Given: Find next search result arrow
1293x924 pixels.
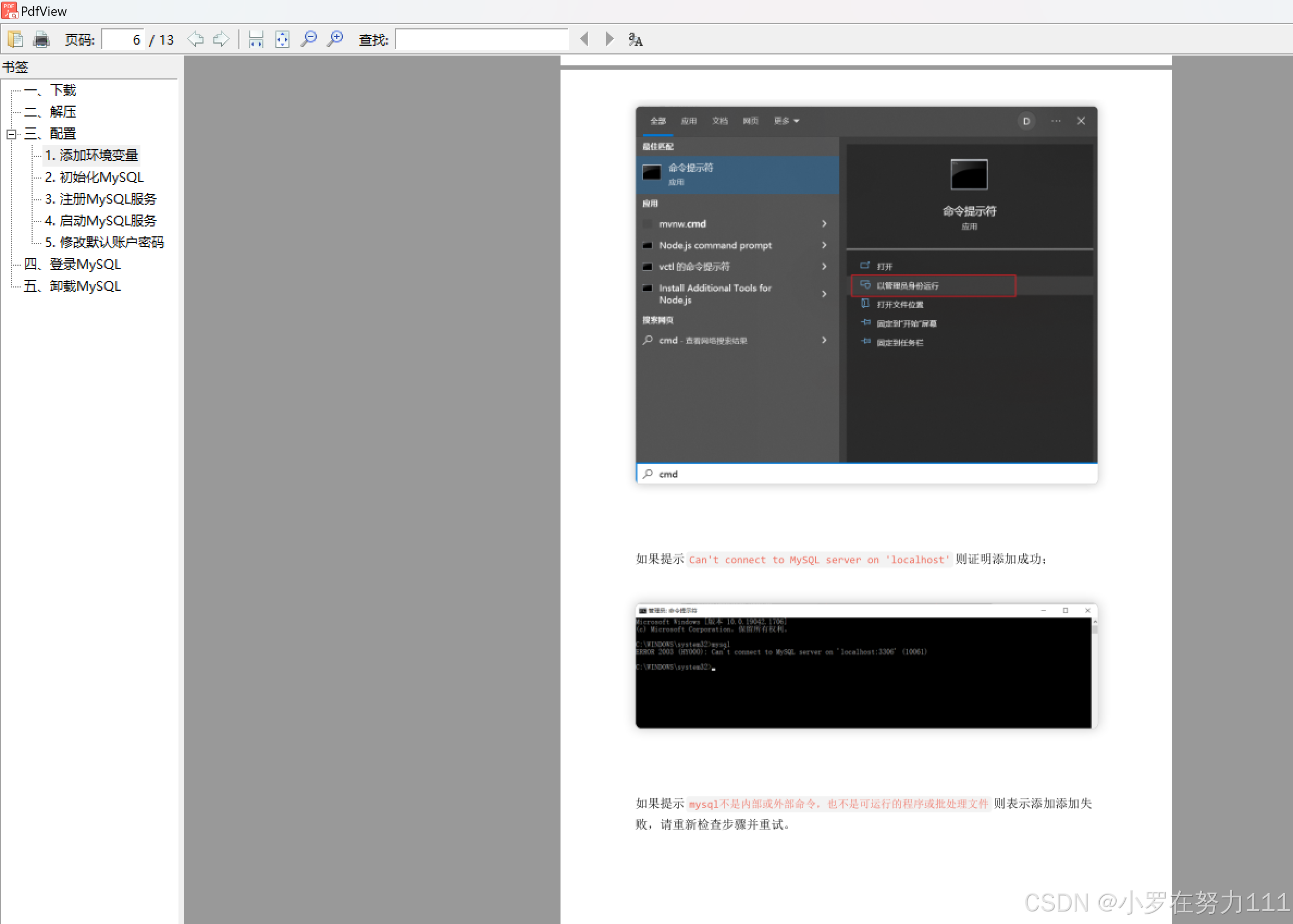Looking at the screenshot, I should click(609, 39).
